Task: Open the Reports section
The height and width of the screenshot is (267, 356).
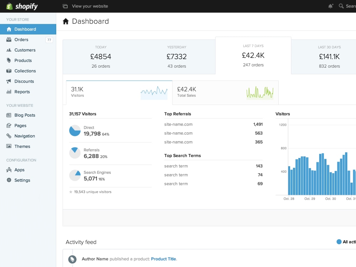Action: (28, 92)
